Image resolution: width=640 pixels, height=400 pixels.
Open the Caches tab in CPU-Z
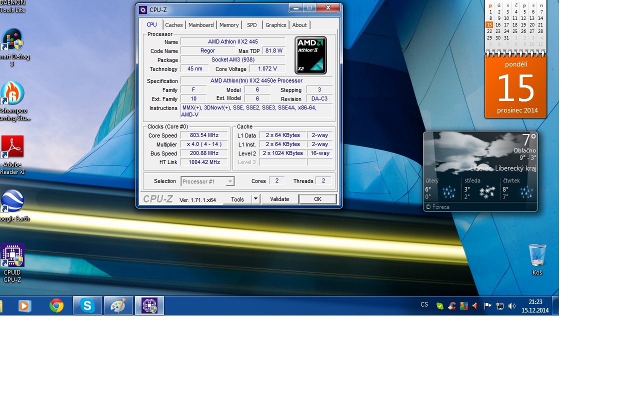(174, 25)
